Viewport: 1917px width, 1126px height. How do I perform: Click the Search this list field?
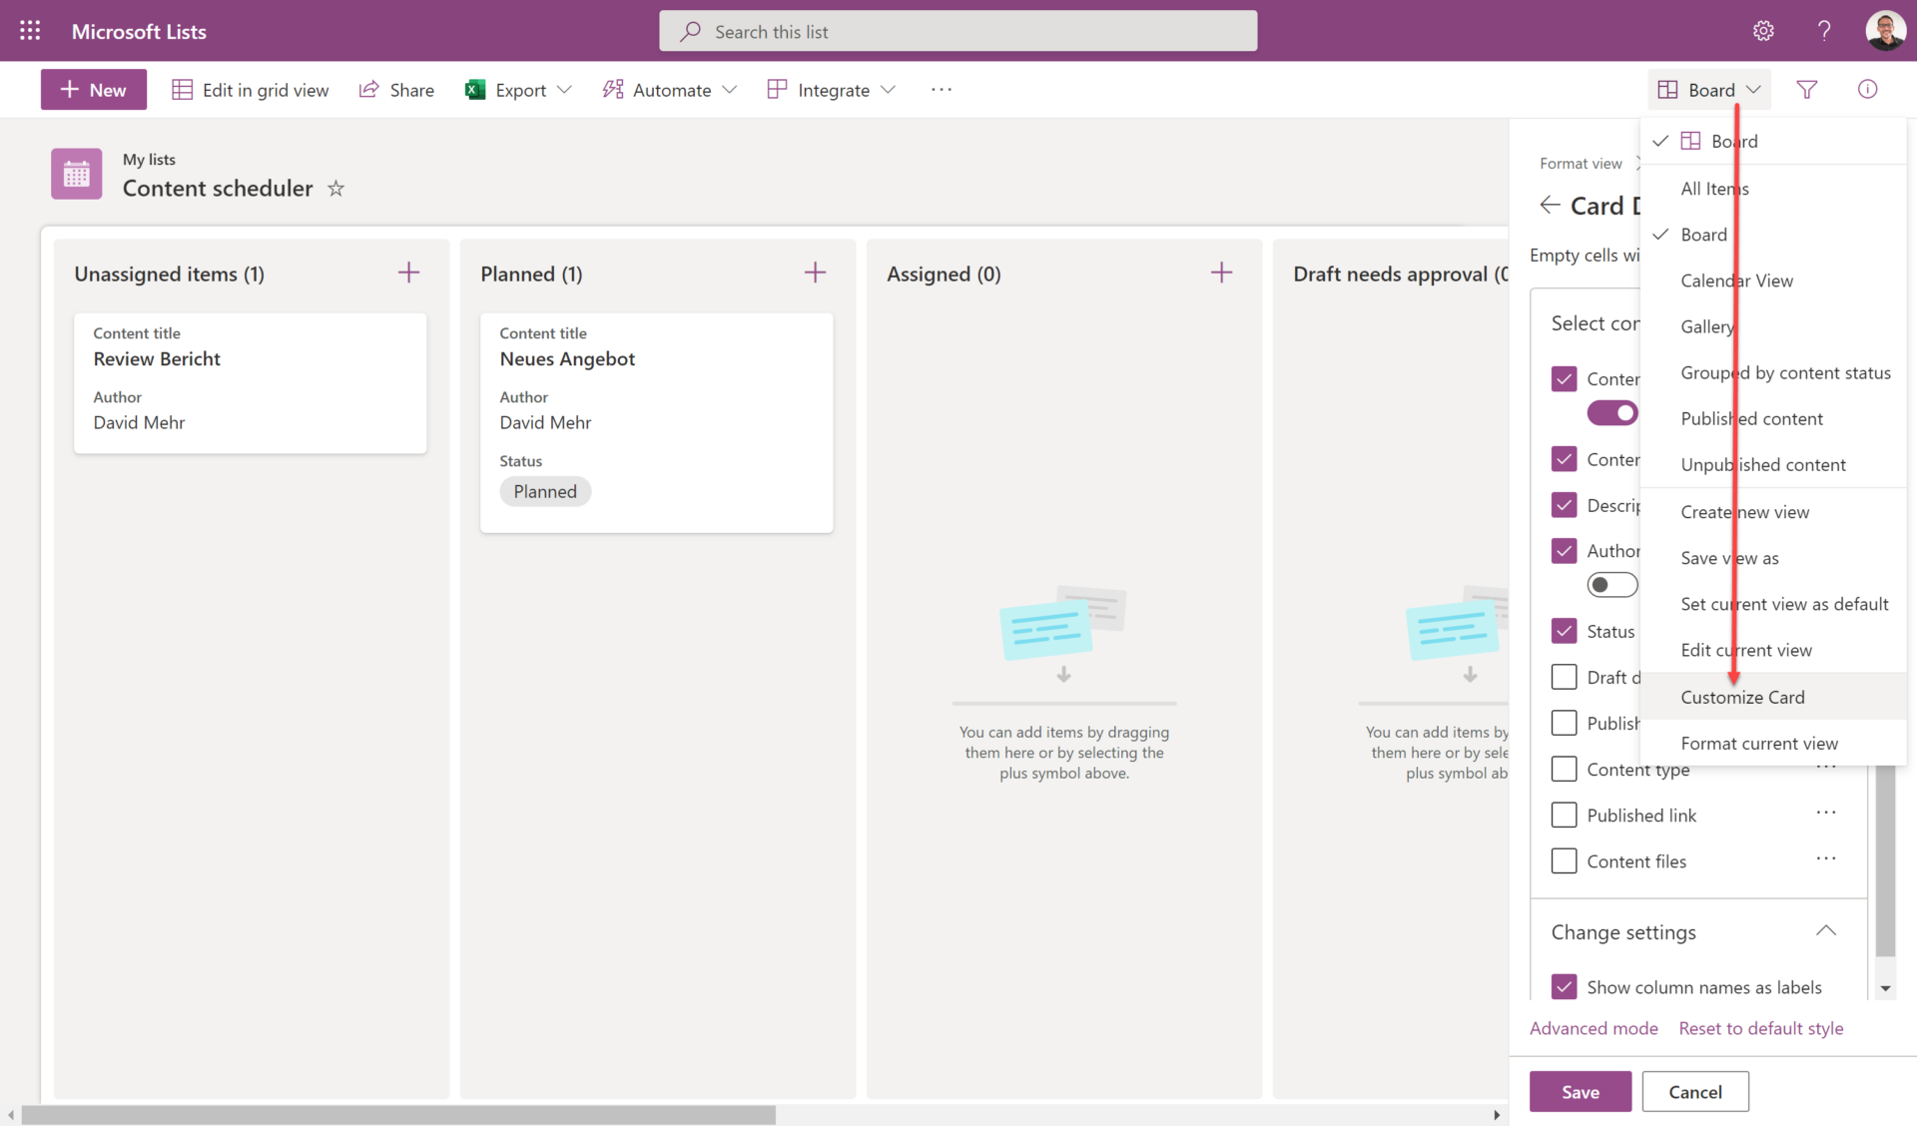click(958, 32)
